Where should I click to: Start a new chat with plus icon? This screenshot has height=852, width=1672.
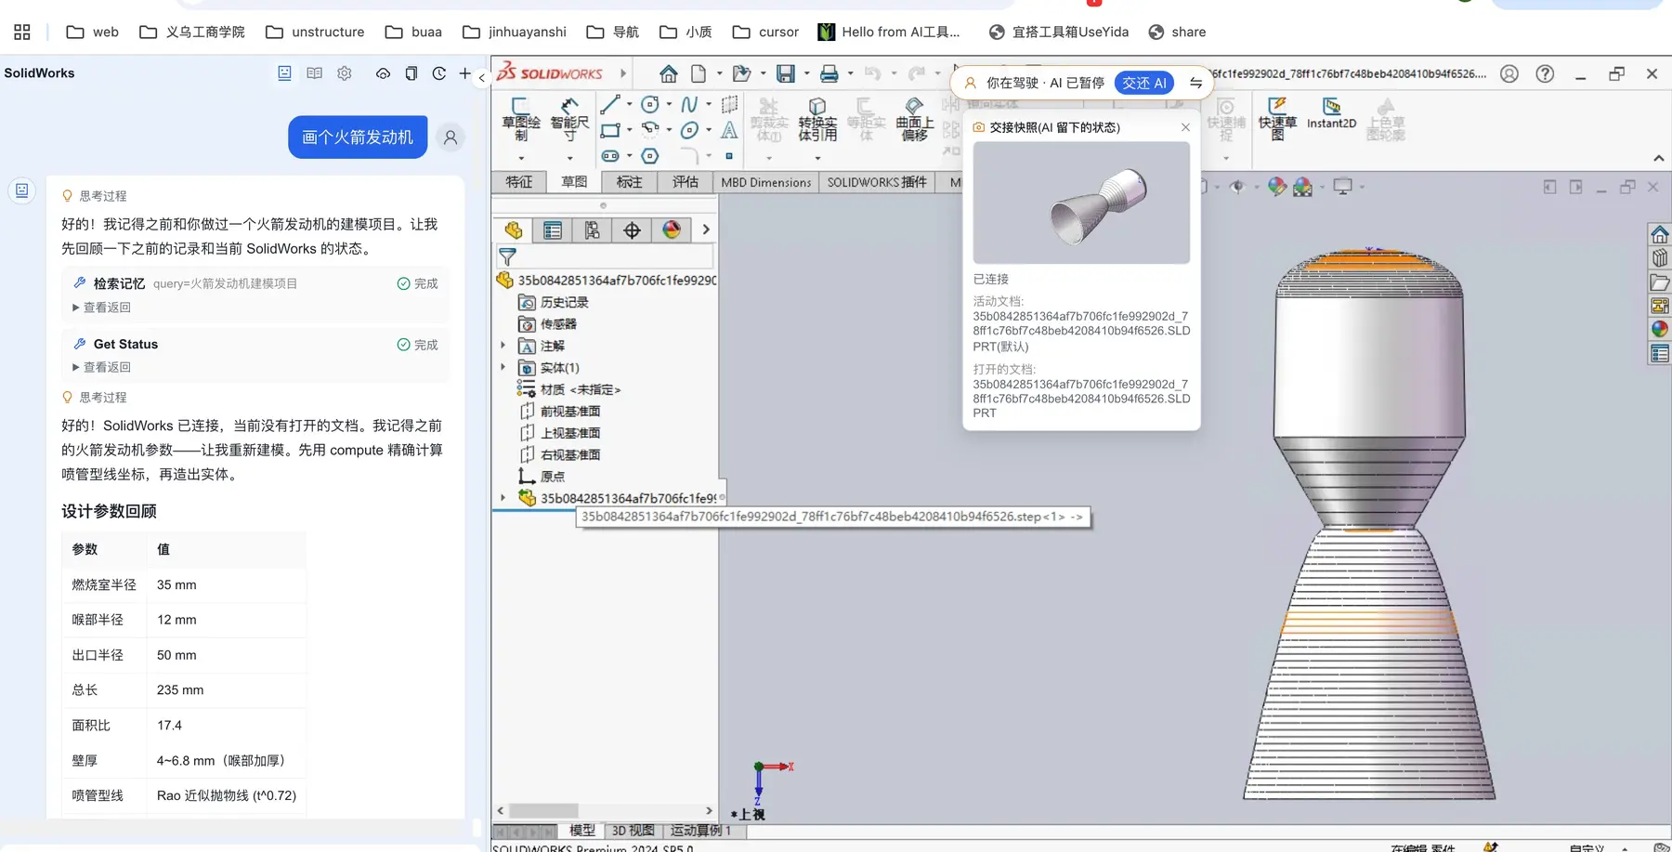pyautogui.click(x=465, y=73)
